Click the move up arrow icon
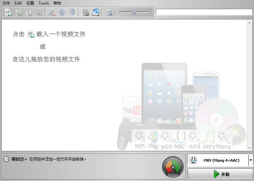 pyautogui.click(x=62, y=13)
